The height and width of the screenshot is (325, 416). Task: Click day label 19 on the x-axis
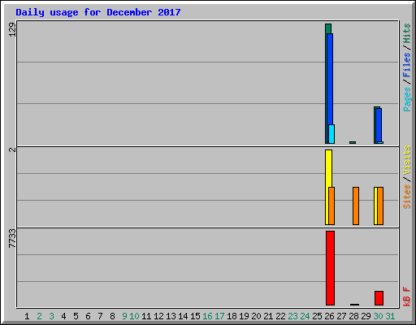click(x=244, y=316)
